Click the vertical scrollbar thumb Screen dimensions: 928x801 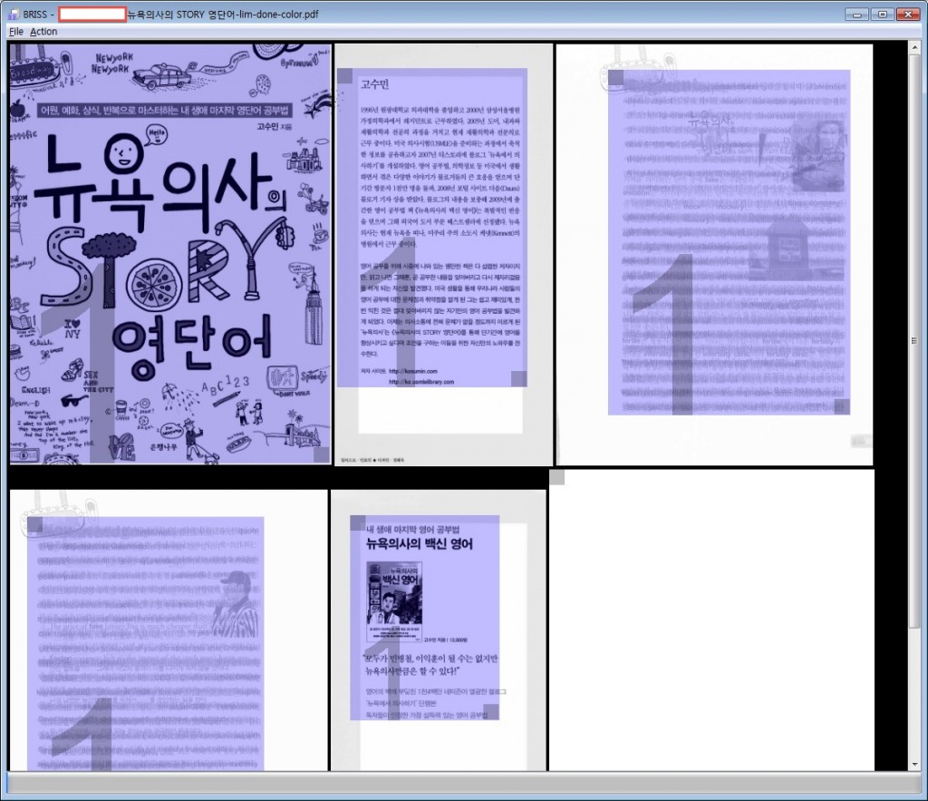click(914, 341)
